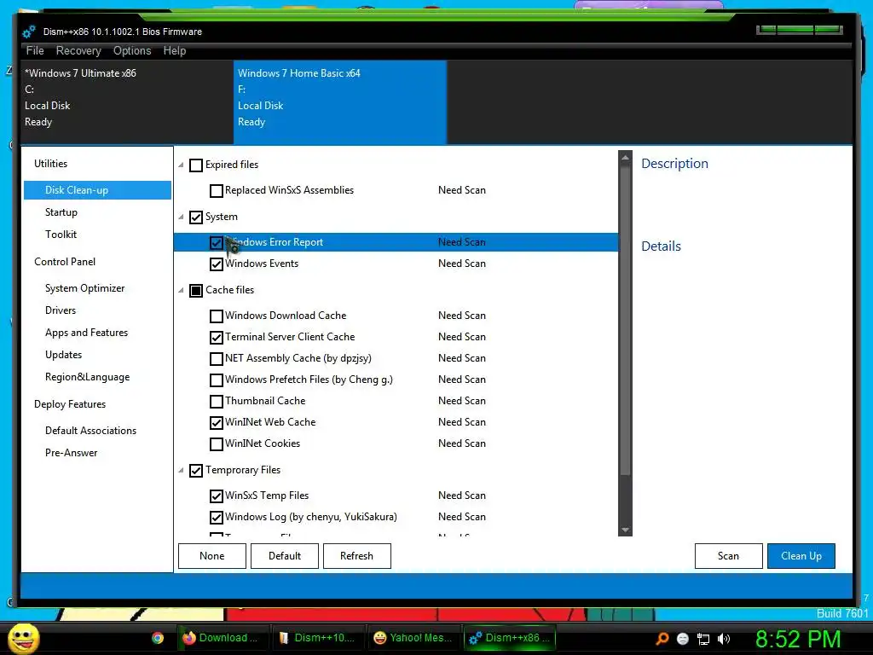Open Apps and Features section
Image resolution: width=873 pixels, height=655 pixels.
[86, 333]
